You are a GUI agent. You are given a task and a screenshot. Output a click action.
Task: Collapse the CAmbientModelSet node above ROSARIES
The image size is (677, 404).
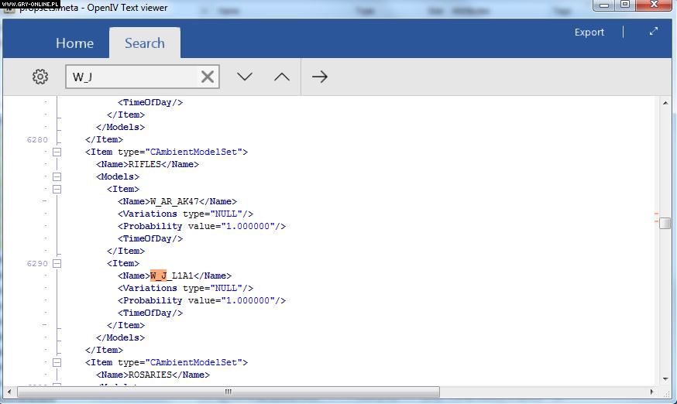pos(57,362)
